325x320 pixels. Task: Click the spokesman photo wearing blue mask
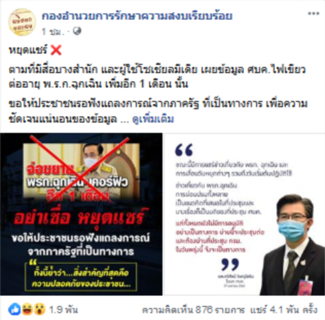[292, 245]
